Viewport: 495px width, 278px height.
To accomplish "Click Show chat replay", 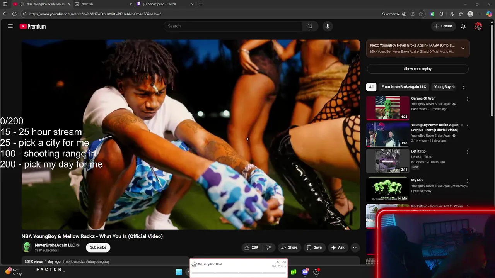I will tap(418, 69).
